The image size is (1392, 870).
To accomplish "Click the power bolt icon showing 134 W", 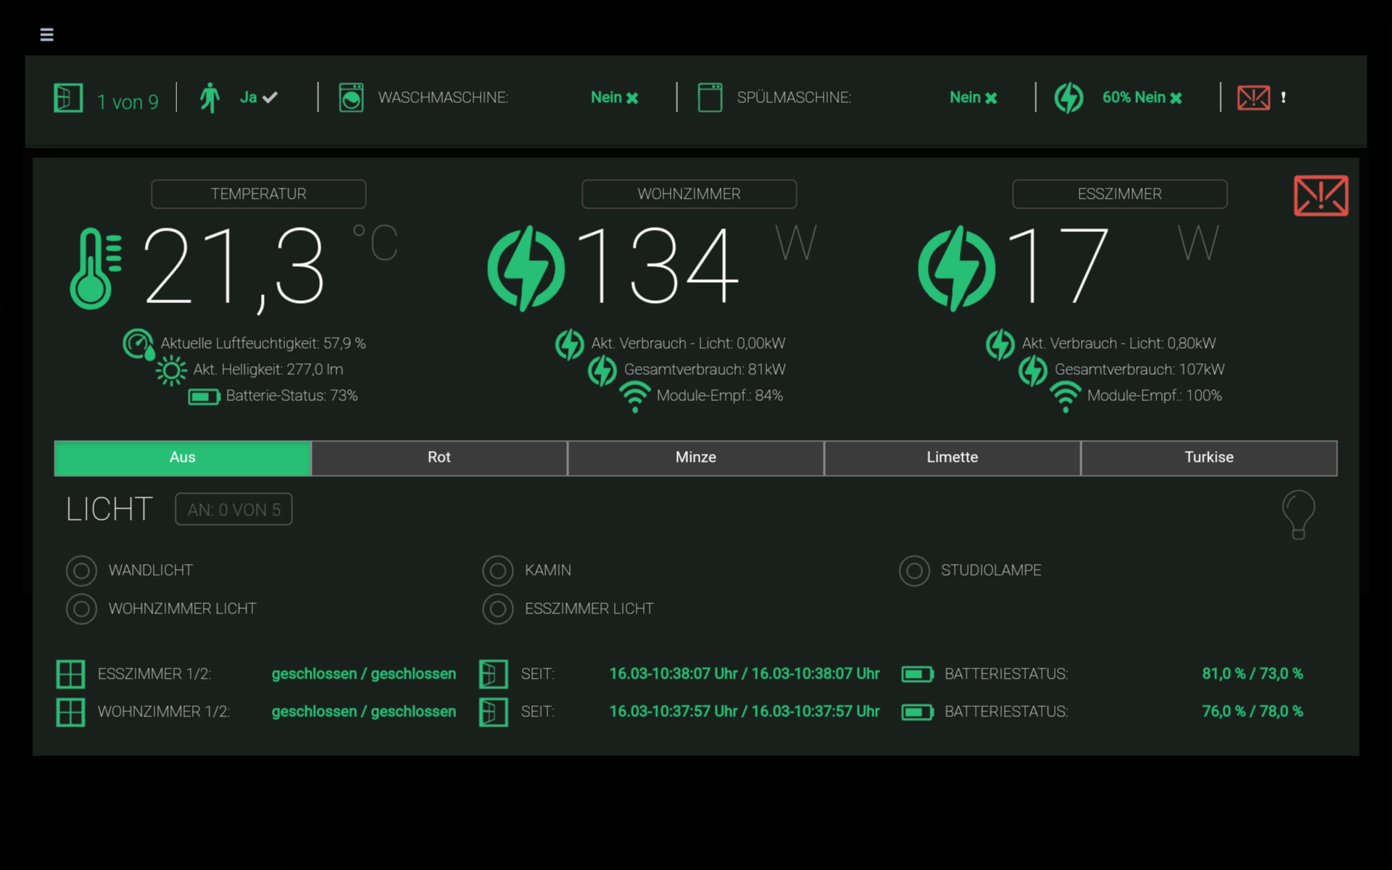I will pyautogui.click(x=524, y=267).
